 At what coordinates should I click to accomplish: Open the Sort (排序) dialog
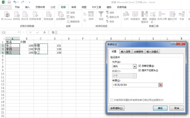[91, 16]
